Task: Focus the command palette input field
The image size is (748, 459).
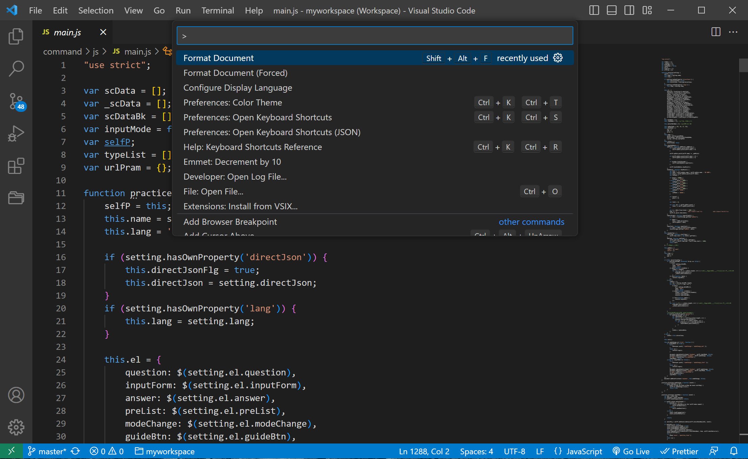Action: click(375, 36)
